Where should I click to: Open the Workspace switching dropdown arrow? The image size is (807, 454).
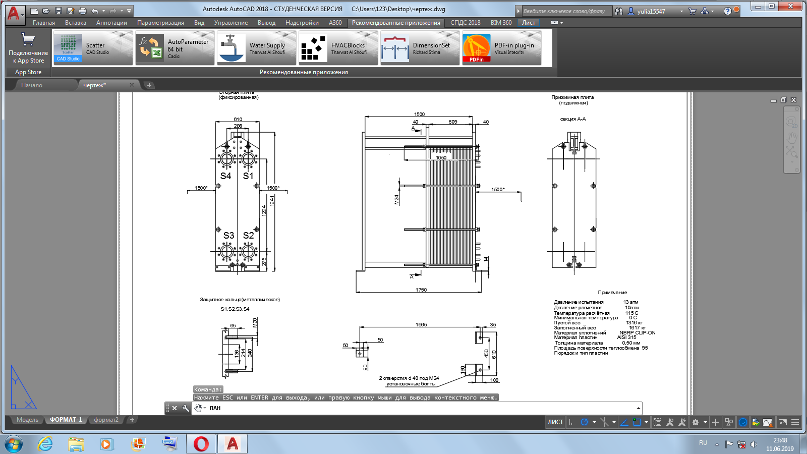pyautogui.click(x=705, y=422)
